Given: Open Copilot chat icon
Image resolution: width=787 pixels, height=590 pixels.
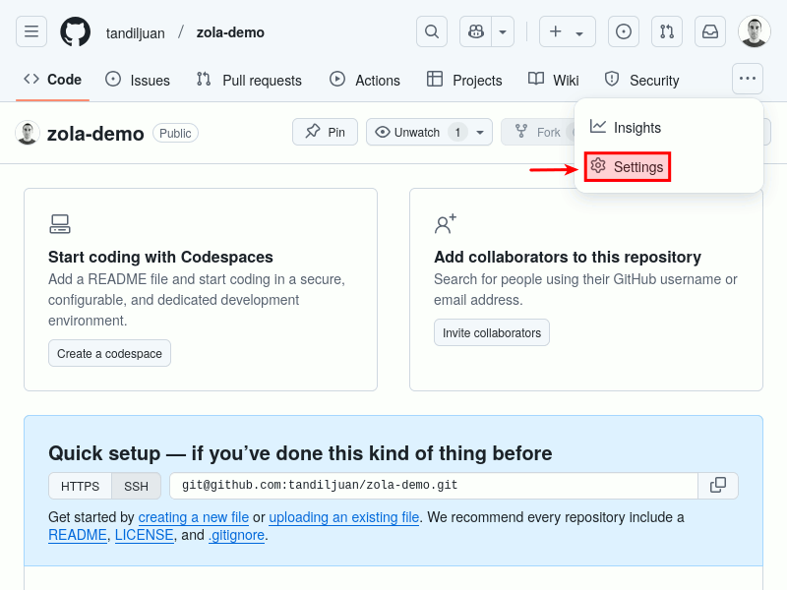Looking at the screenshot, I should pyautogui.click(x=476, y=31).
